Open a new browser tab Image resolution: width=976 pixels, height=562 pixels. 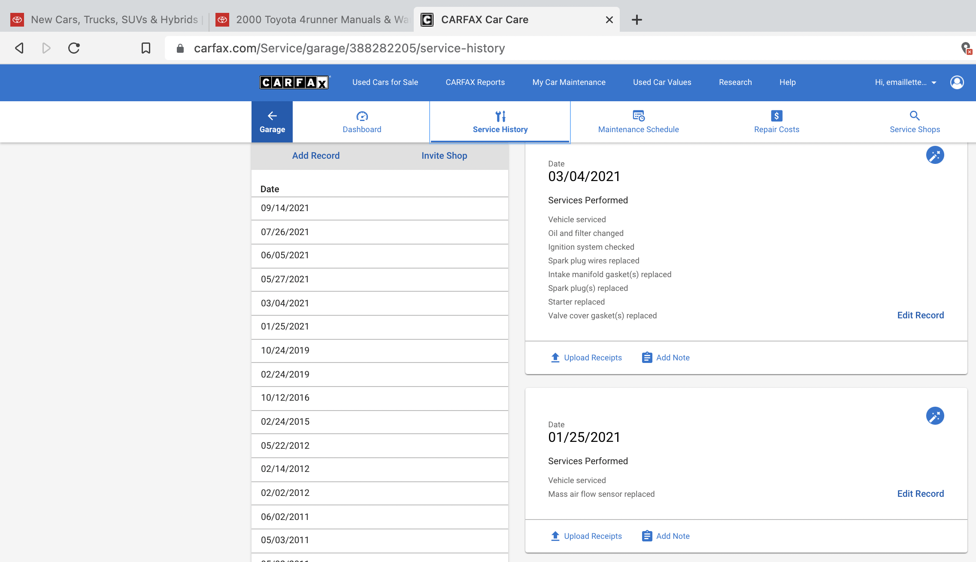(x=637, y=20)
